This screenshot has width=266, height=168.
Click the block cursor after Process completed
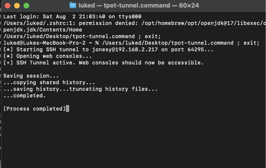coord(67,109)
